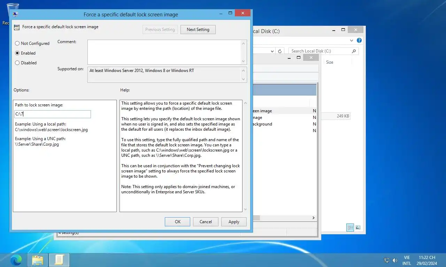Click the Previous Setting button
Image resolution: width=446 pixels, height=267 pixels.
tap(160, 30)
